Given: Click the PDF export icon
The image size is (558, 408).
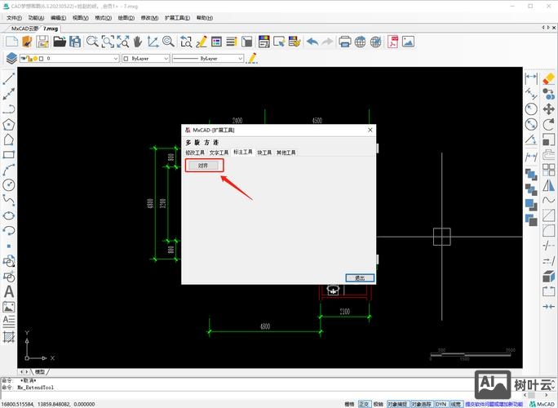Looking at the screenshot, I should tap(393, 42).
